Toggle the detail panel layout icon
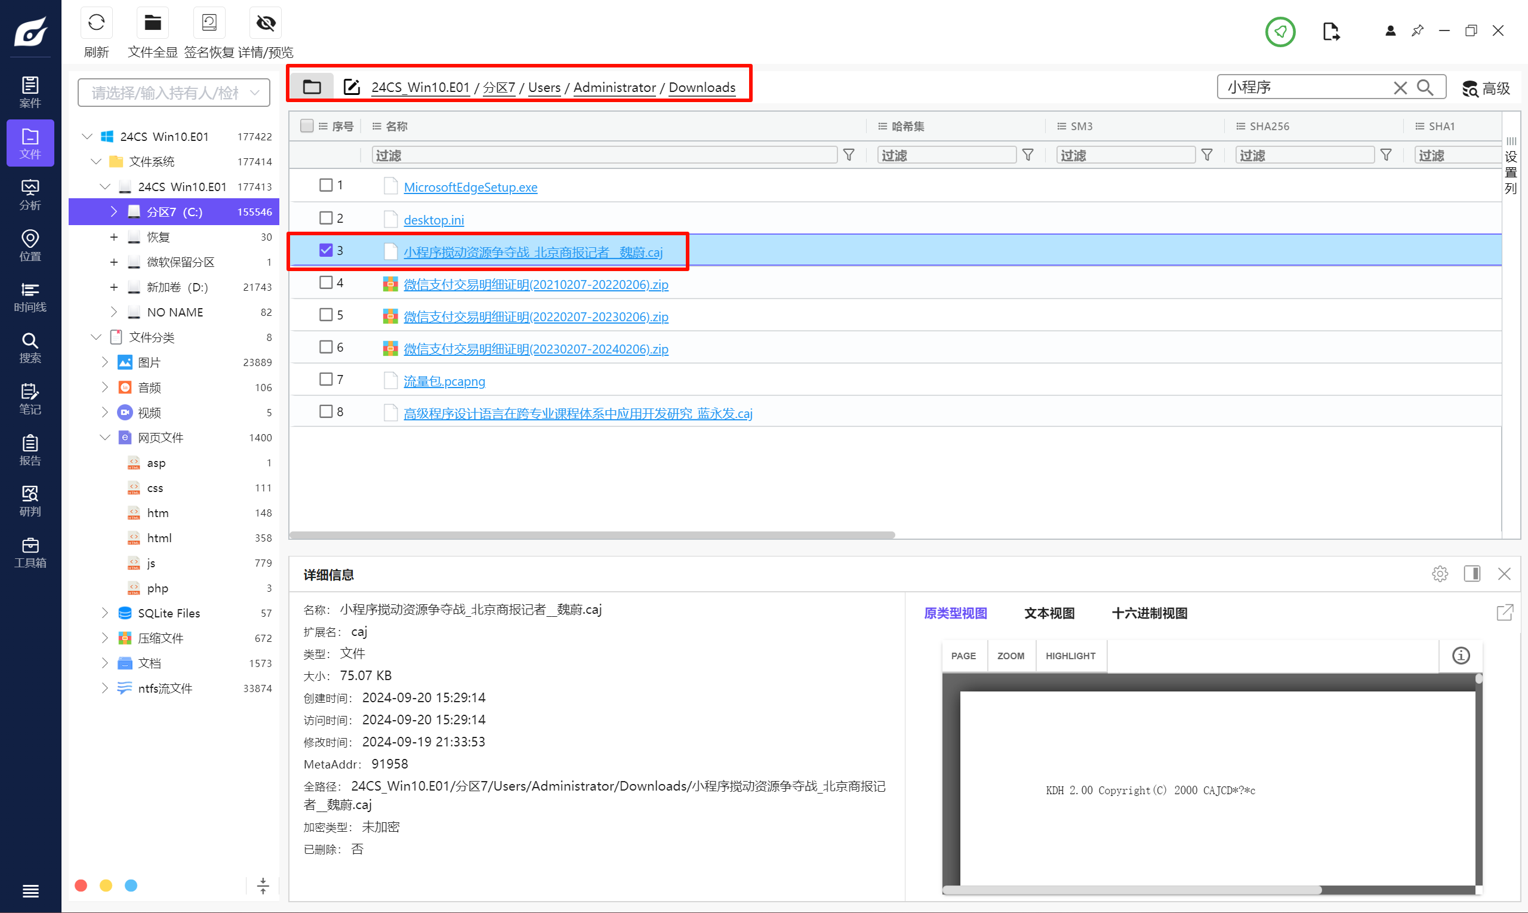 pos(1471,573)
